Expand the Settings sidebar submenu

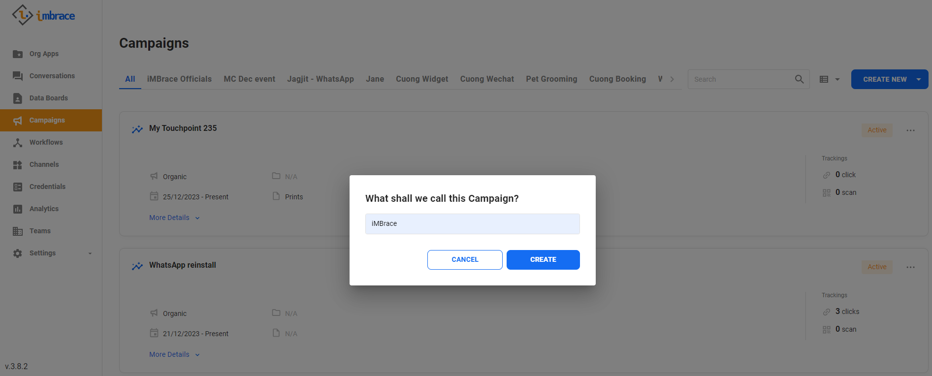tap(90, 253)
